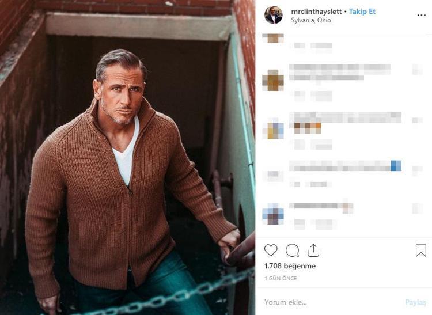View the 1.708 beğenme likes list

(x=290, y=266)
